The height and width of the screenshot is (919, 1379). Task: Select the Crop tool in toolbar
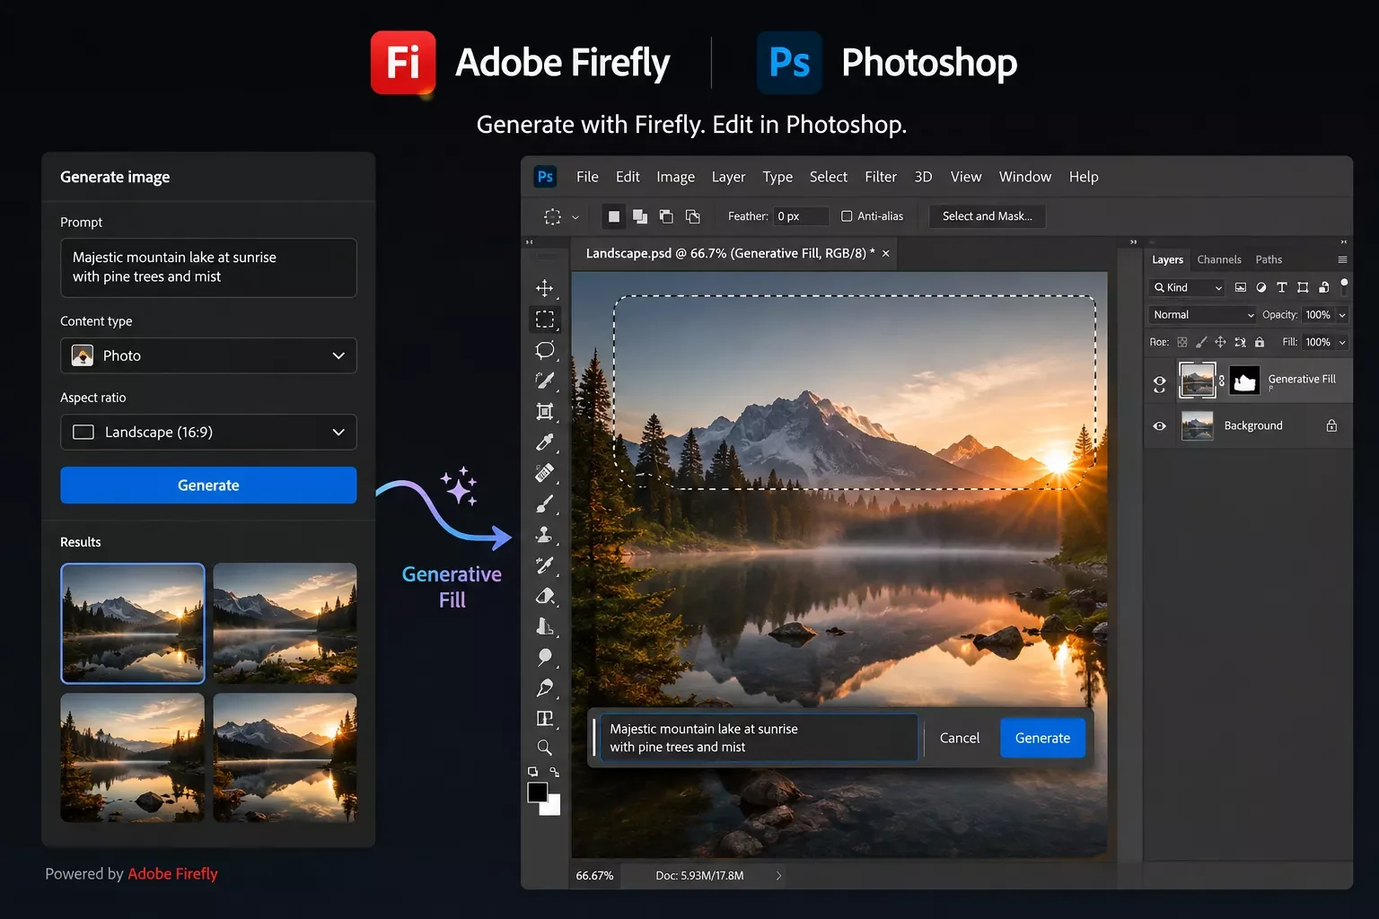(x=544, y=411)
